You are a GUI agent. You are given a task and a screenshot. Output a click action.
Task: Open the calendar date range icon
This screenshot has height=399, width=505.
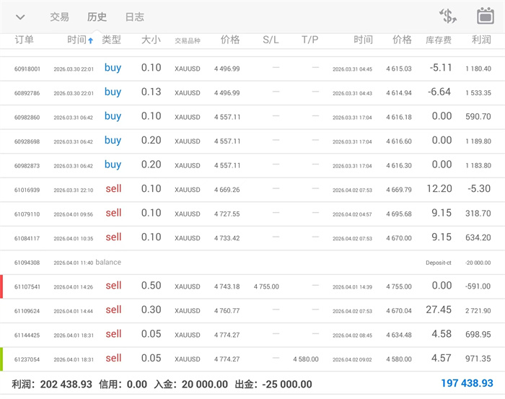(x=486, y=17)
